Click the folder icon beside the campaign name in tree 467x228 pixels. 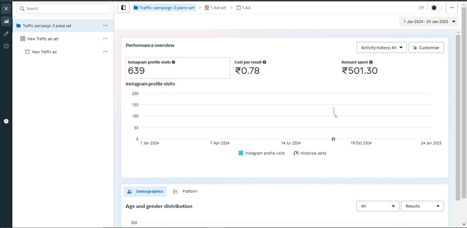[x=18, y=26]
